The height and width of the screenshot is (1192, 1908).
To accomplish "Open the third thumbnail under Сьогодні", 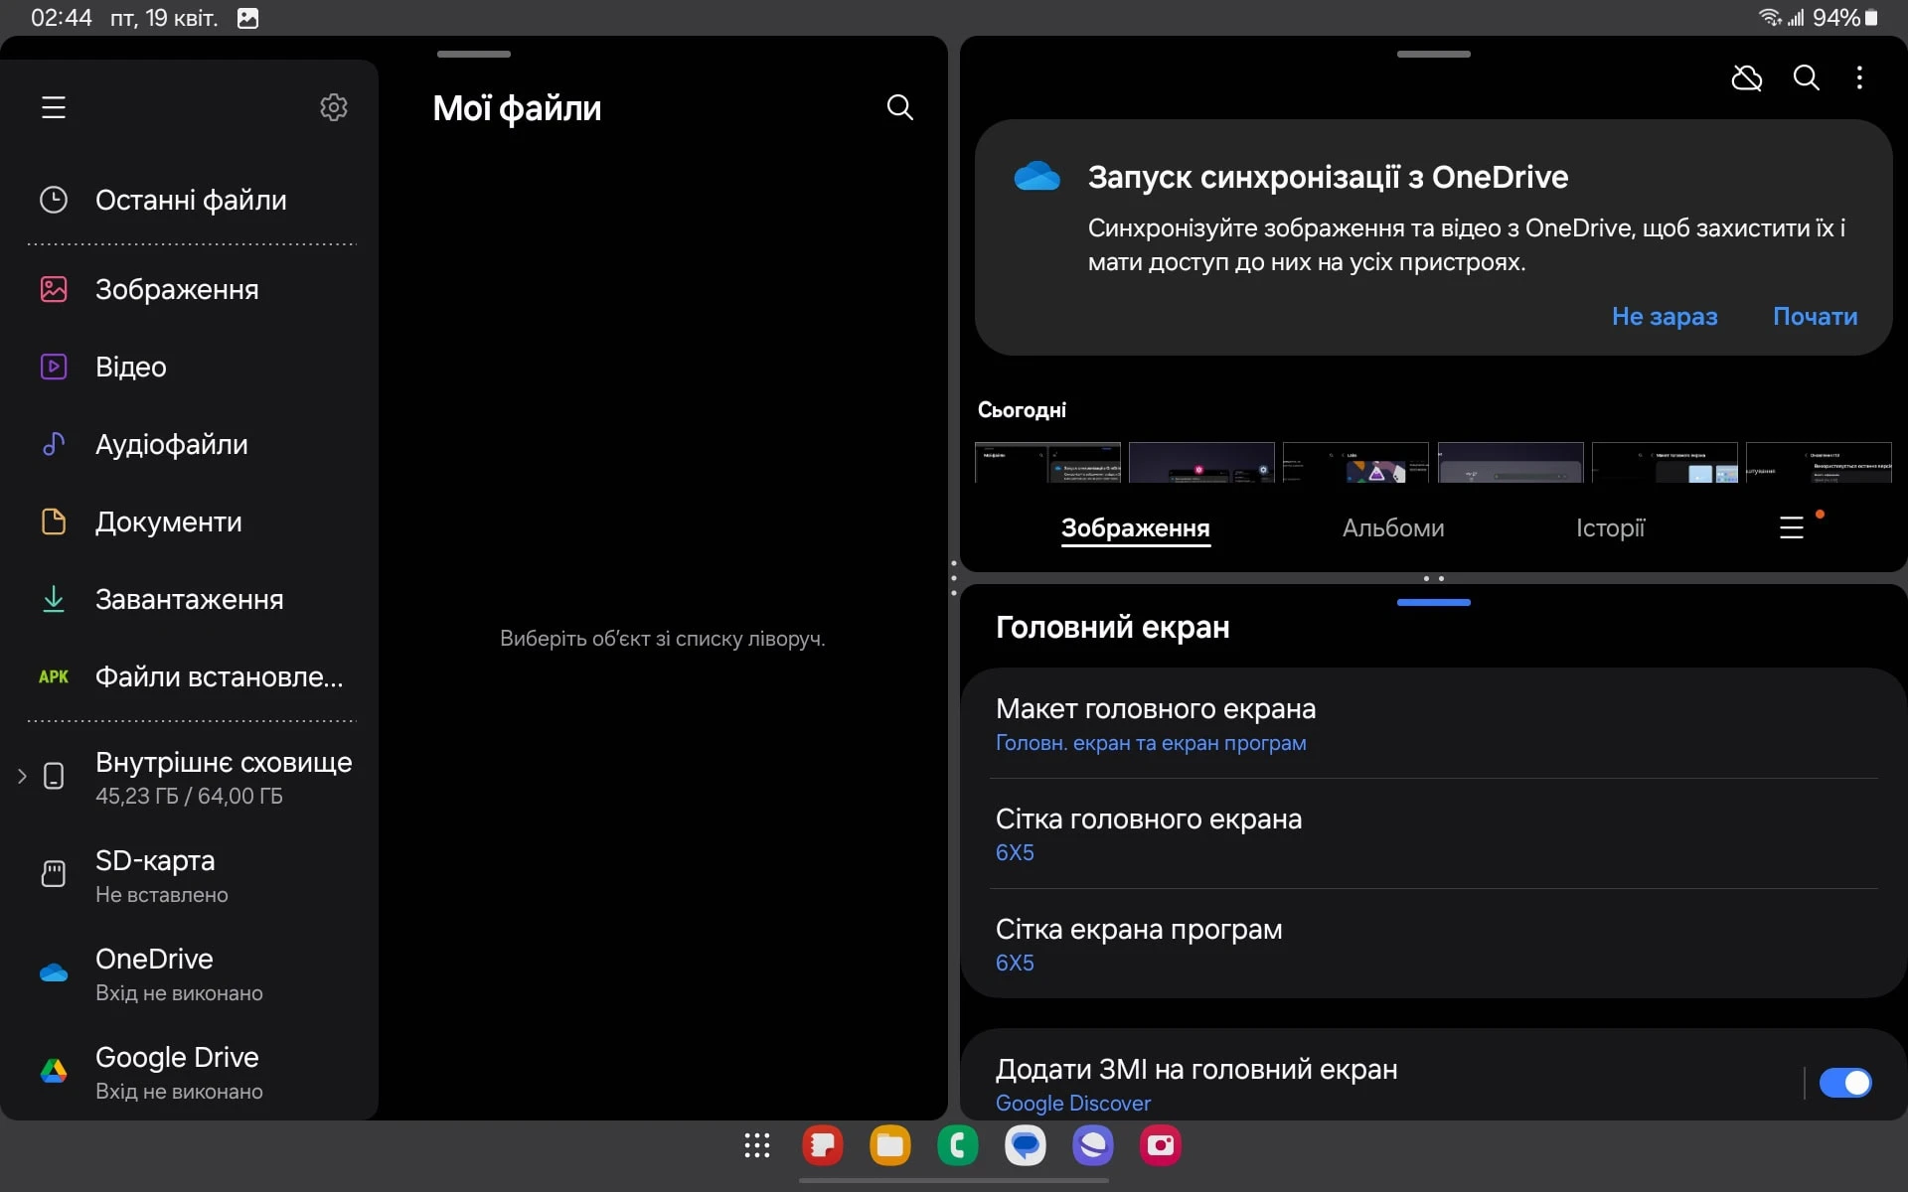I will point(1355,462).
